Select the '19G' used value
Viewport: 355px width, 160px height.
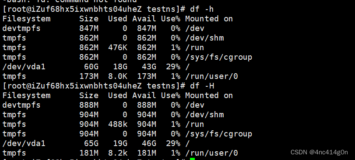pos(120,143)
